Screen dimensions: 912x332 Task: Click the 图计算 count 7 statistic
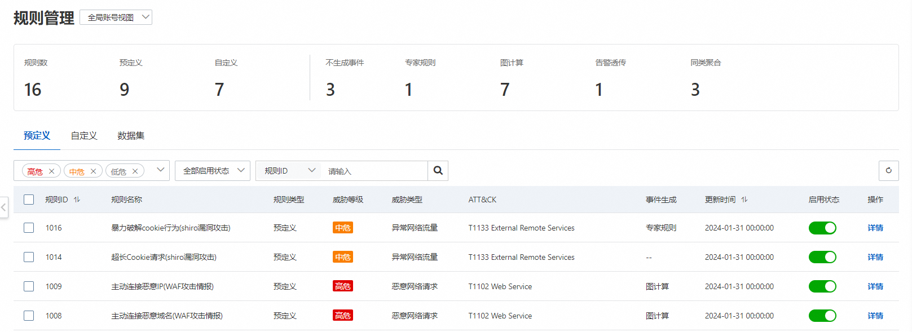[505, 90]
